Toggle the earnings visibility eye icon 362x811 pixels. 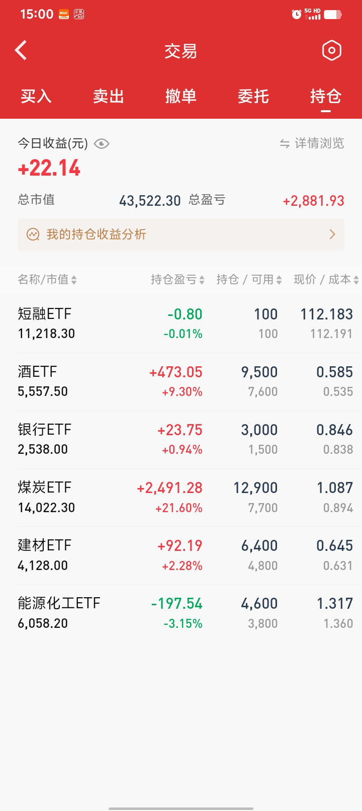(x=102, y=144)
